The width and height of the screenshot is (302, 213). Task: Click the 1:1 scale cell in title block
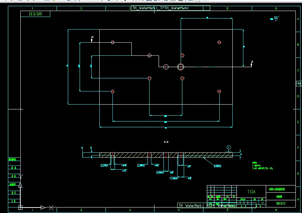coord(262,203)
